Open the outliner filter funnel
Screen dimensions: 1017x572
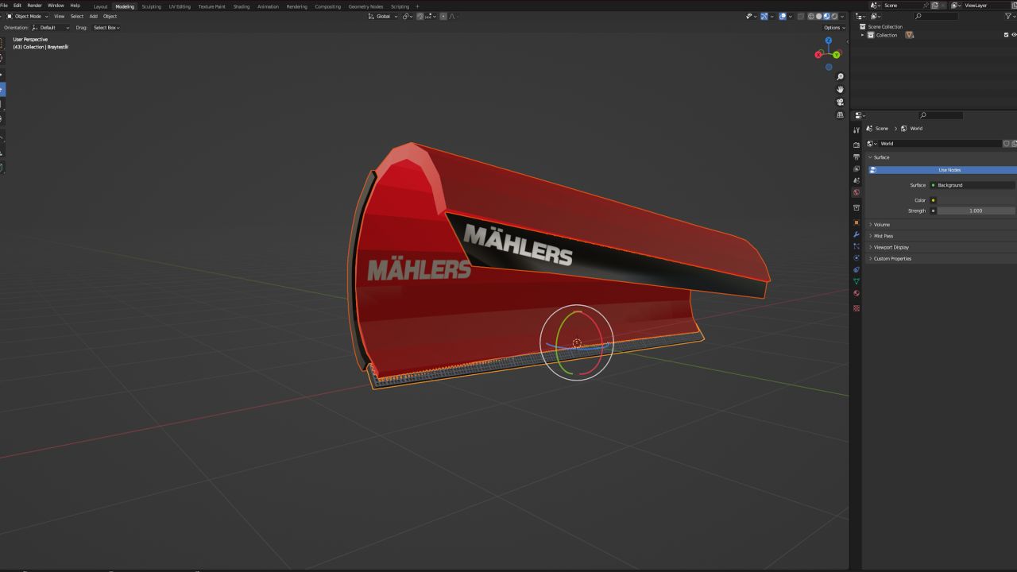[x=1010, y=16]
